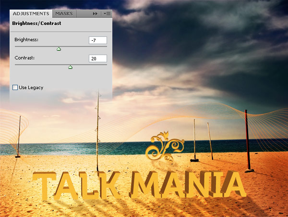Image resolution: width=288 pixels, height=217 pixels.
Task: Click the Brightness value field
Action: click(x=98, y=40)
